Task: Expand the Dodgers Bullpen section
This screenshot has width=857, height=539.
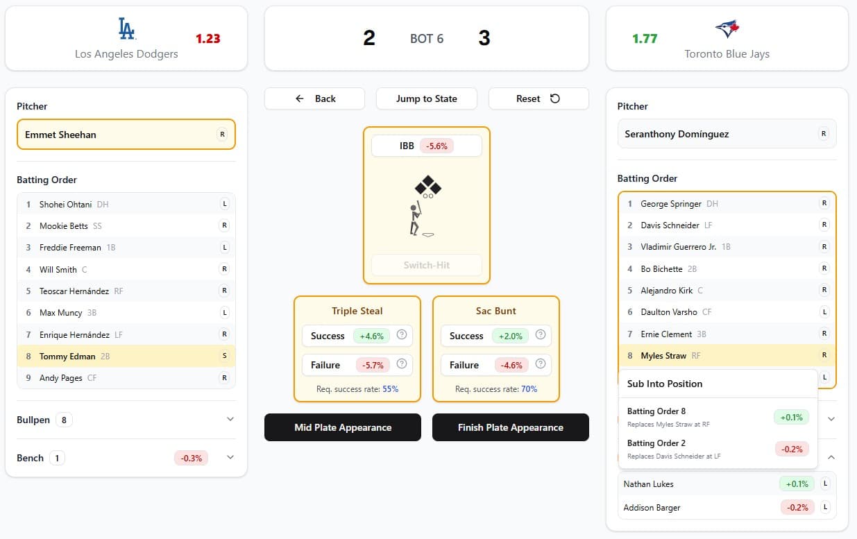Action: tap(230, 420)
